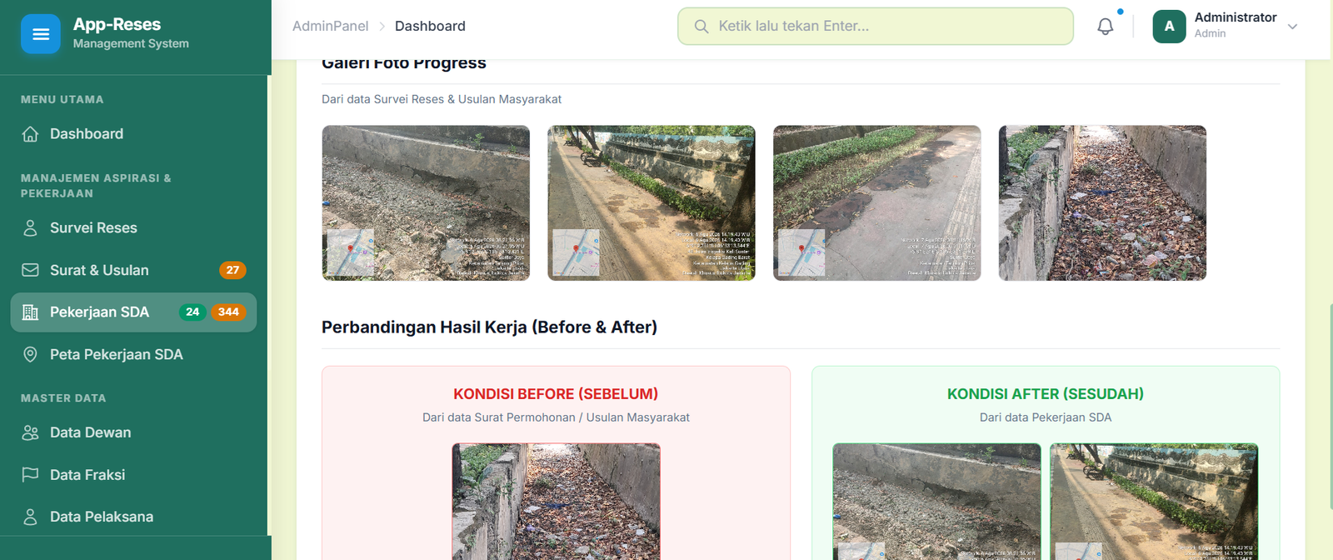Click the orange 344 badge on Pekerjaan SDA
The width and height of the screenshot is (1333, 560).
(228, 312)
